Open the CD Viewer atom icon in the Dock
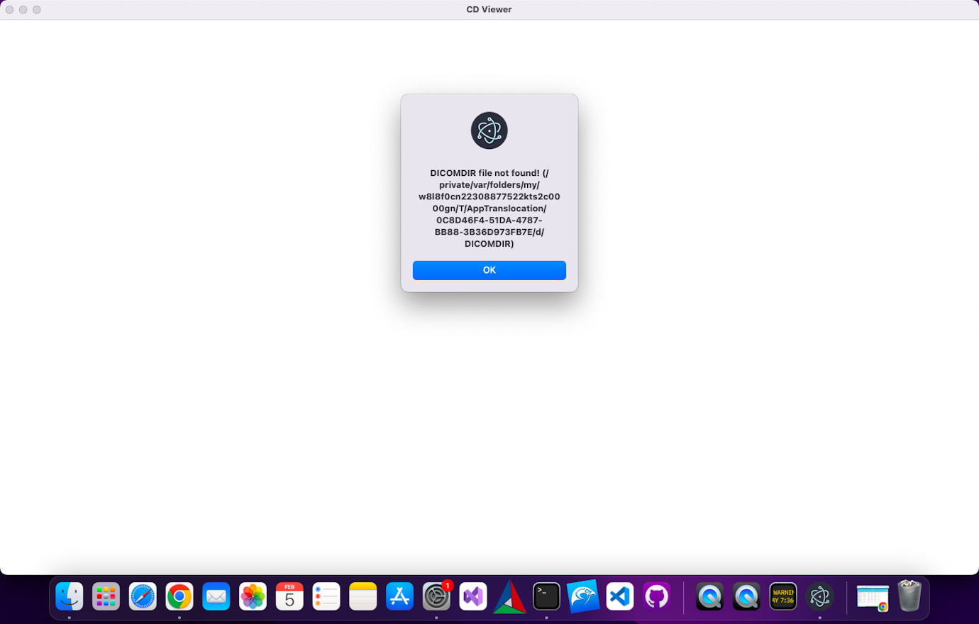Screen dimensions: 979x624 click(x=820, y=596)
